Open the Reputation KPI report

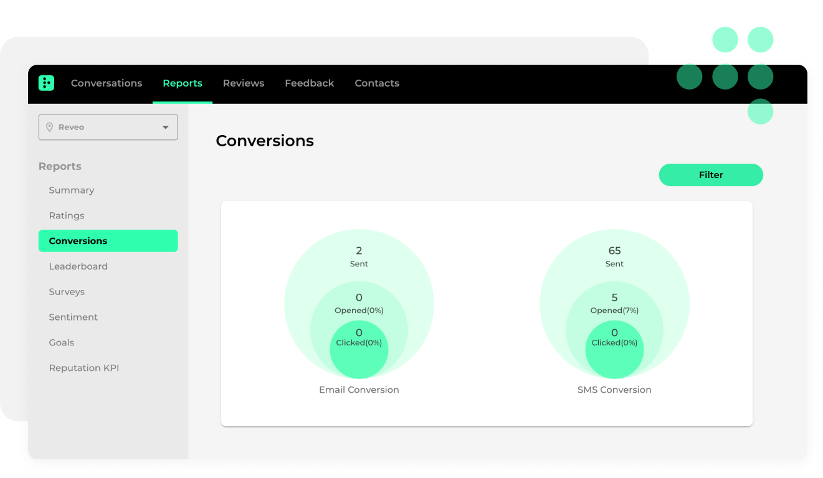point(84,368)
